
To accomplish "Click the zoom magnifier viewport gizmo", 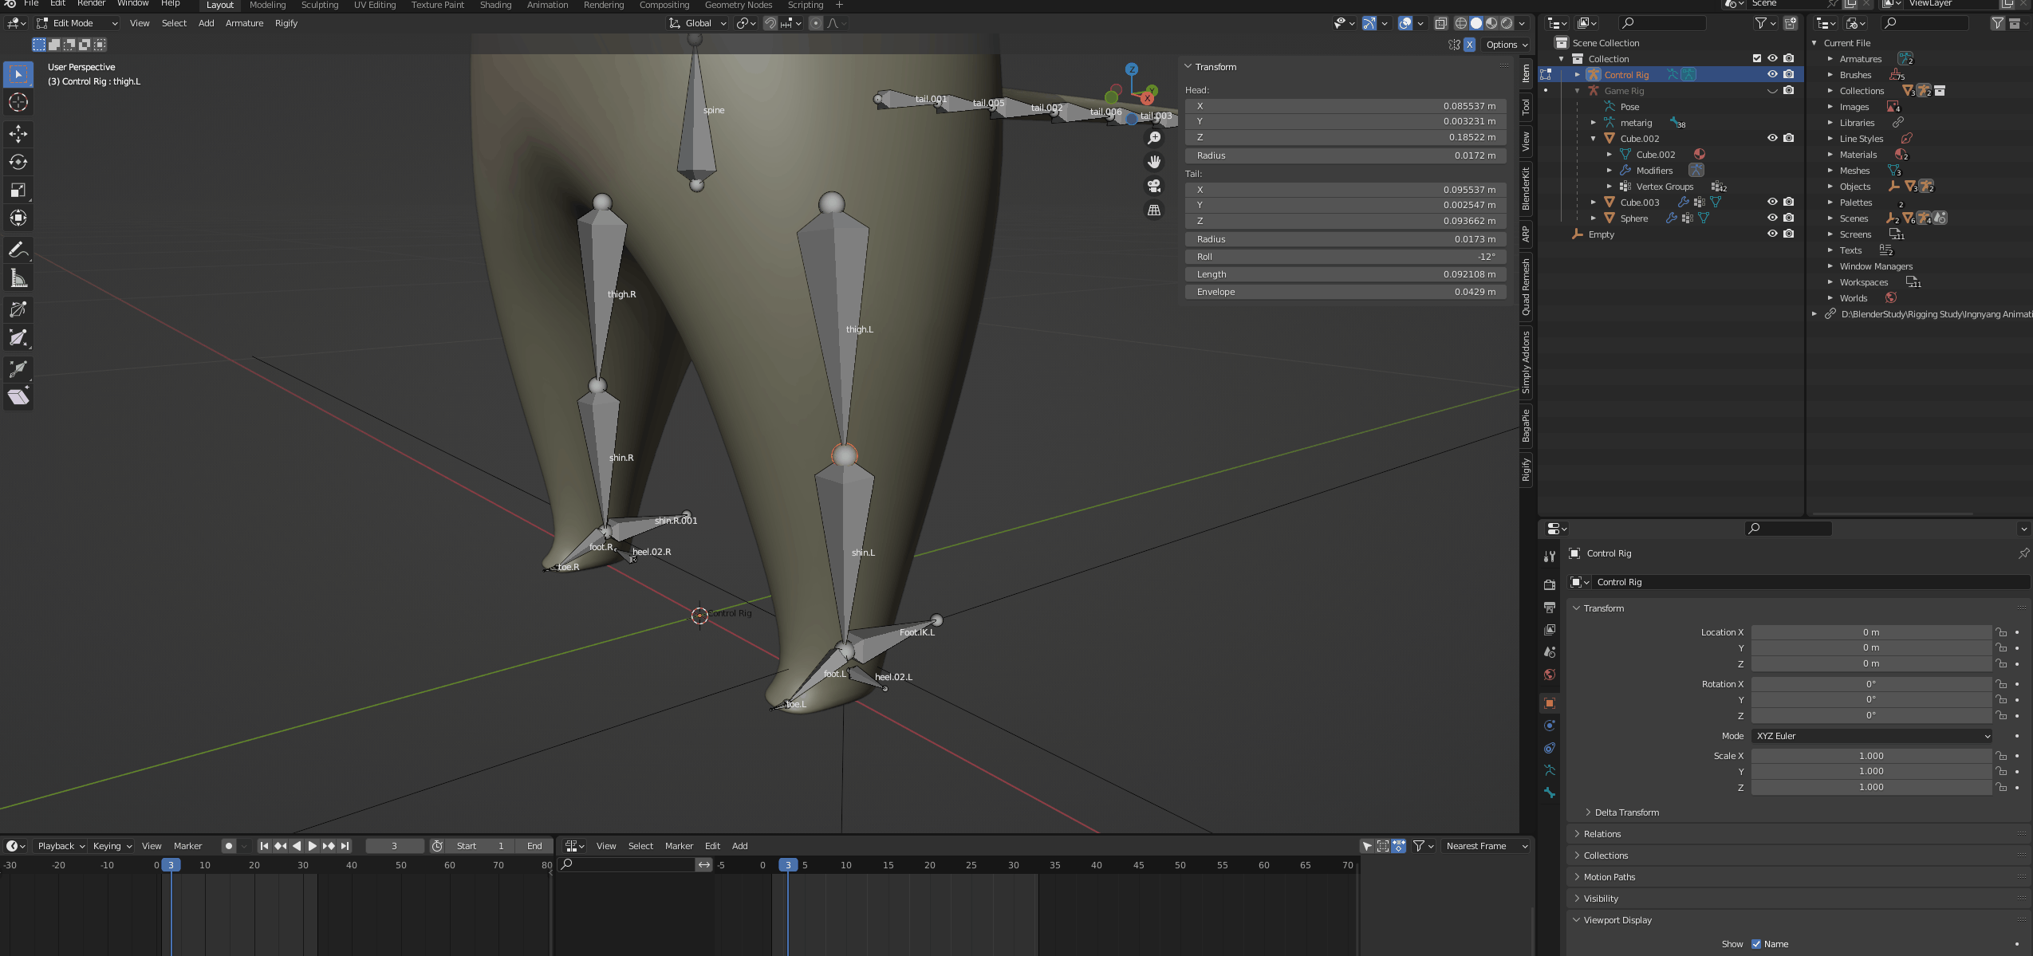I will [x=1154, y=138].
